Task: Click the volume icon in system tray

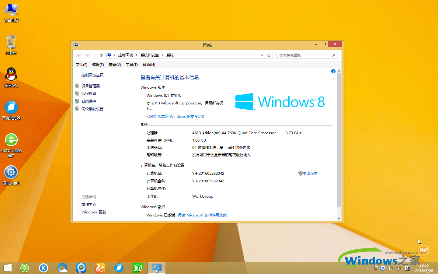Action: 390,268
